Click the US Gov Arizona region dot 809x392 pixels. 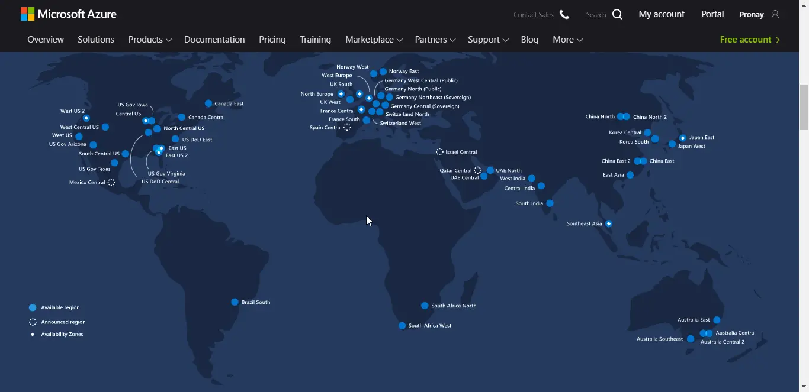click(93, 145)
